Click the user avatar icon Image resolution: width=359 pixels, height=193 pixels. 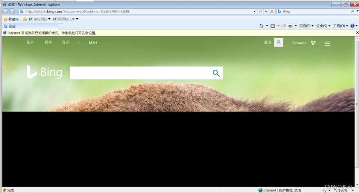pos(278,42)
